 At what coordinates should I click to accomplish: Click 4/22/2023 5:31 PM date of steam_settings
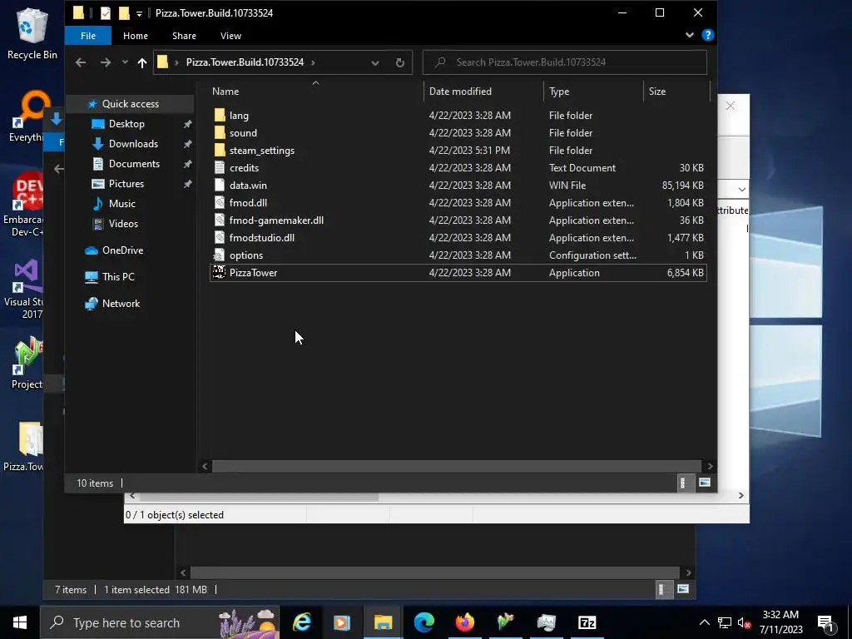tap(469, 151)
